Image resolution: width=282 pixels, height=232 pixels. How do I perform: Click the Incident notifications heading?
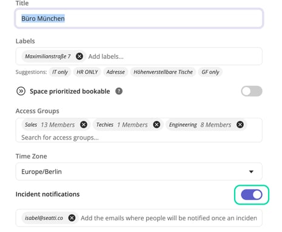pos(47,194)
